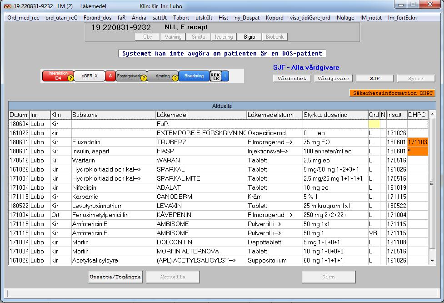This screenshot has width=444, height=303.
Task: Click the blue info i icon
Action: coord(225,76)
